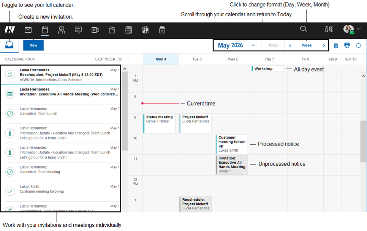Click cancelled icon beside Team Lunch
The width and height of the screenshot is (367, 231).
[10, 114]
